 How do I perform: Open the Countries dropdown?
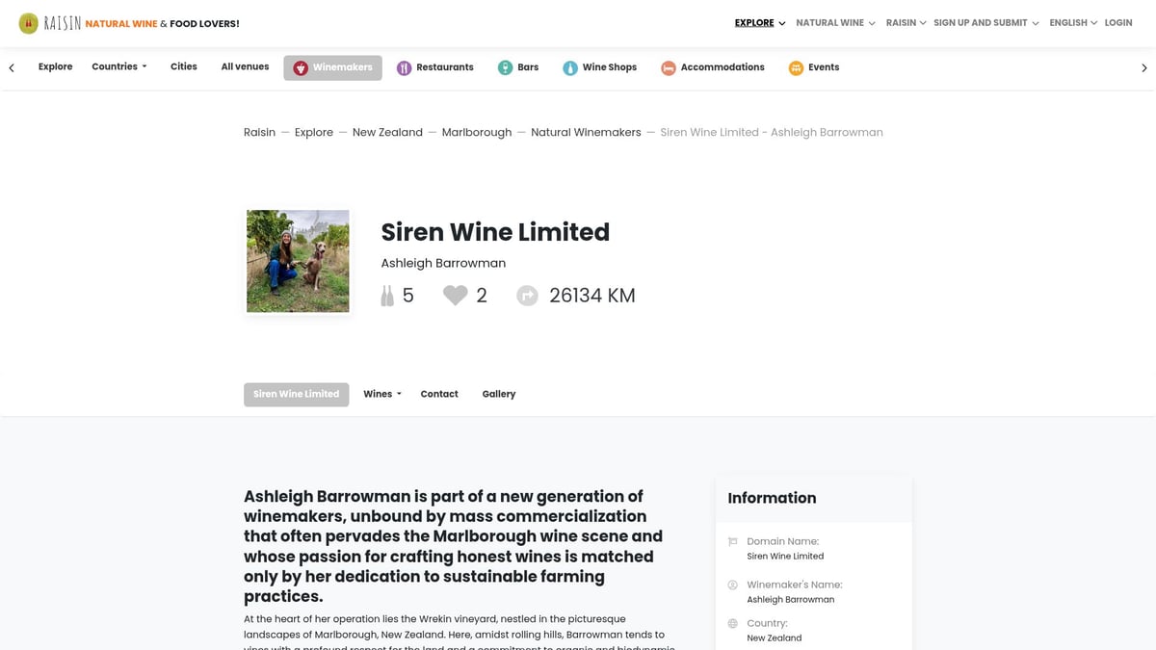118,66
